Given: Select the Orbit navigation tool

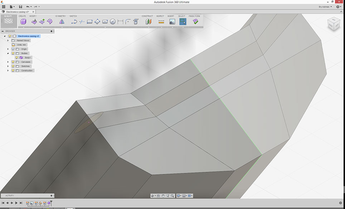Looking at the screenshot, I should pyautogui.click(x=153, y=196).
